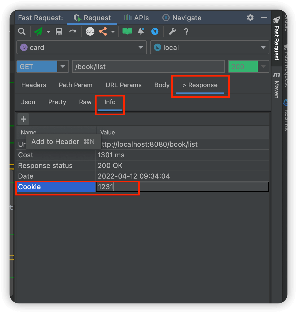Click the notification bell icon
Viewport: 297px width, 313px height.
click(141, 32)
